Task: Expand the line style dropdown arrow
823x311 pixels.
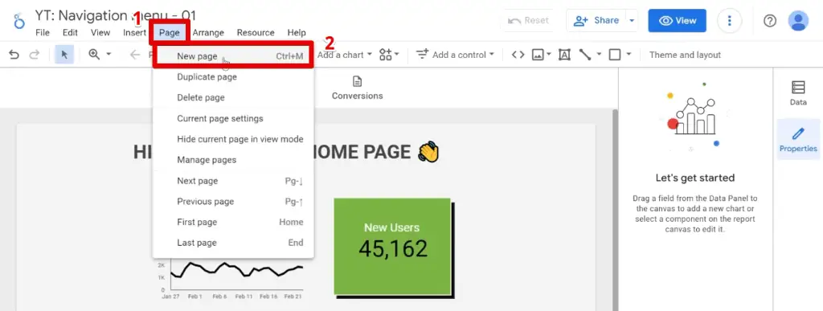Action: coord(598,54)
